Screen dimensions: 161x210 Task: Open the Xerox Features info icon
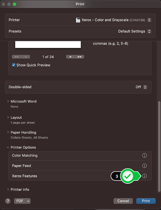(144, 176)
